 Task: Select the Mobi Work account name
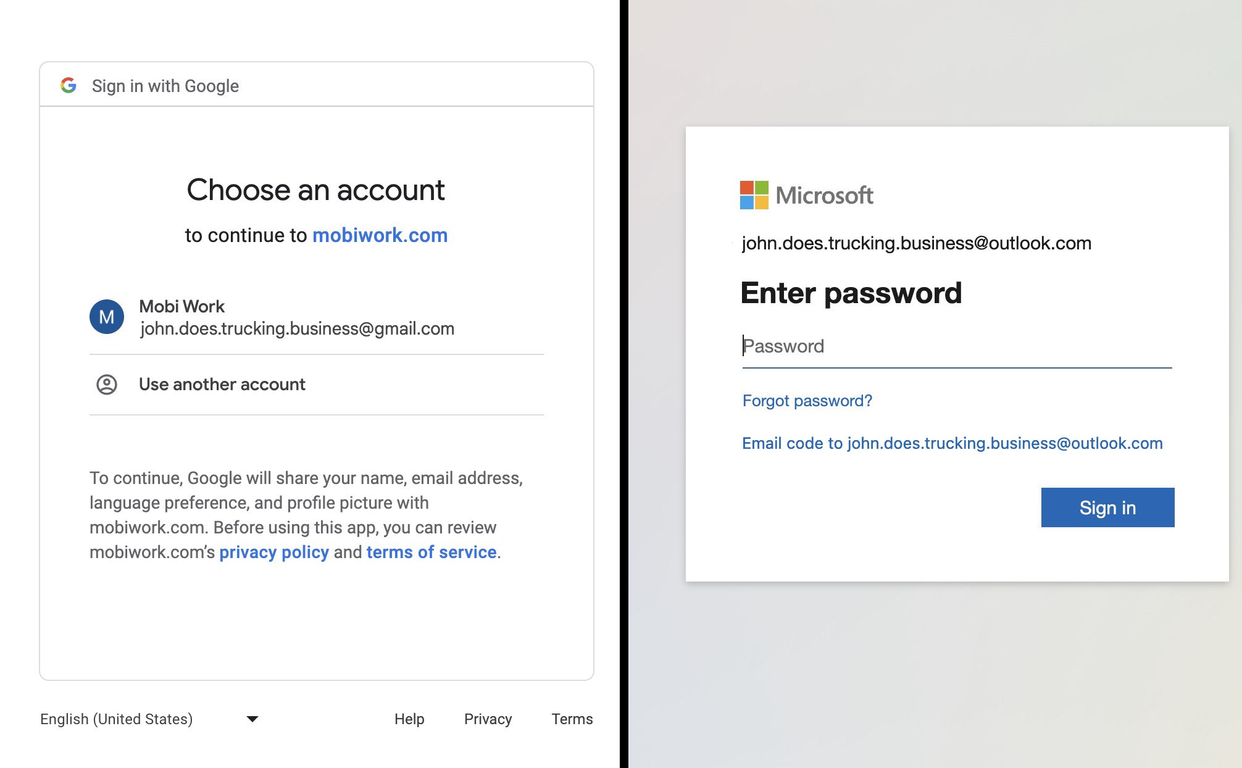[x=181, y=306]
